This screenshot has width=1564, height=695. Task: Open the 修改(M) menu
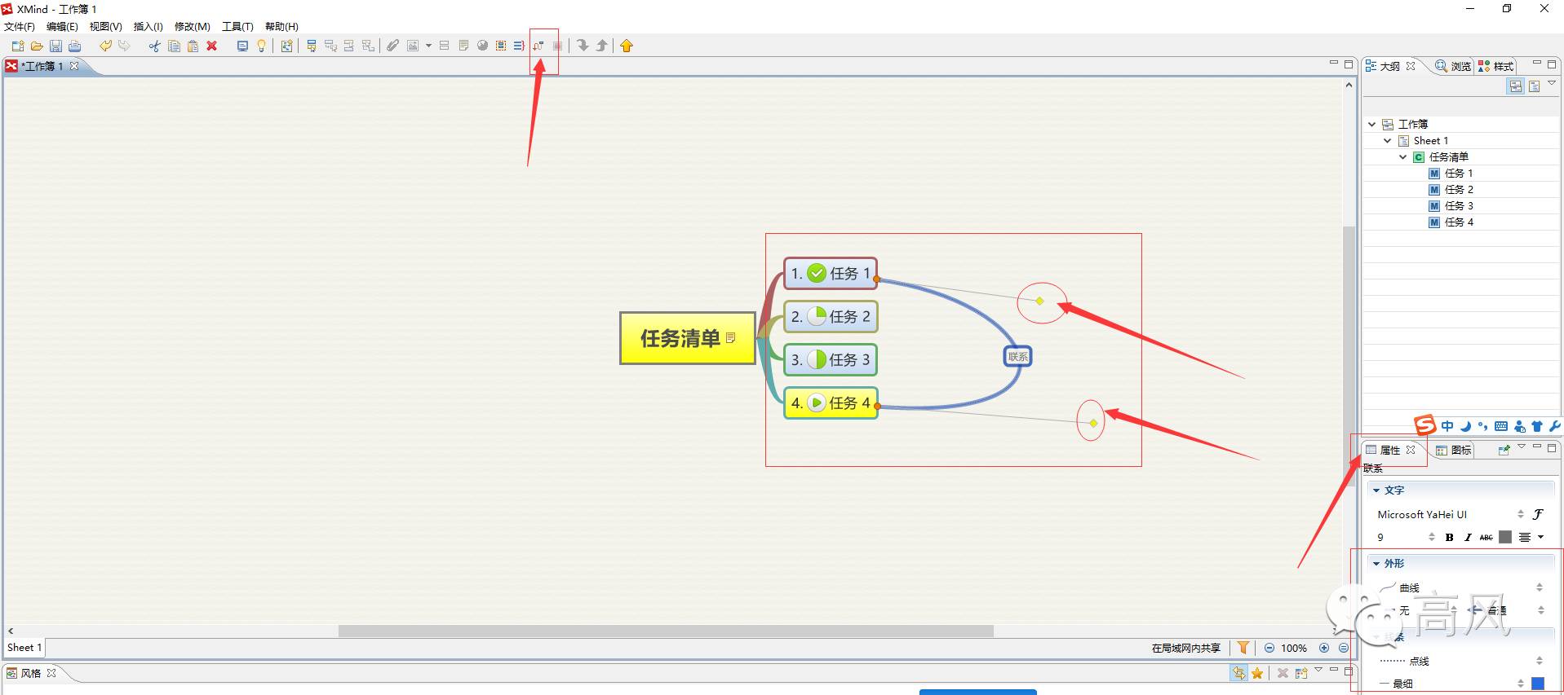pyautogui.click(x=193, y=26)
